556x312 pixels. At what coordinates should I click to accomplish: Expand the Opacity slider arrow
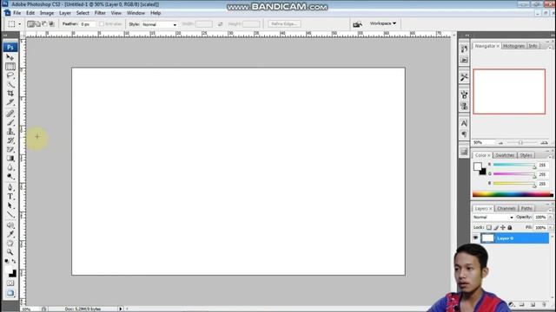[x=550, y=218]
